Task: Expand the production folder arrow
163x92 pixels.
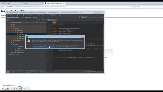Action: 11,40
